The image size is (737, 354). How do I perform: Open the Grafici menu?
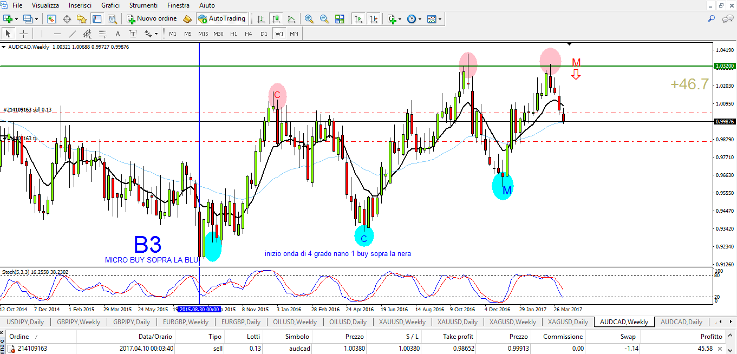pos(110,5)
